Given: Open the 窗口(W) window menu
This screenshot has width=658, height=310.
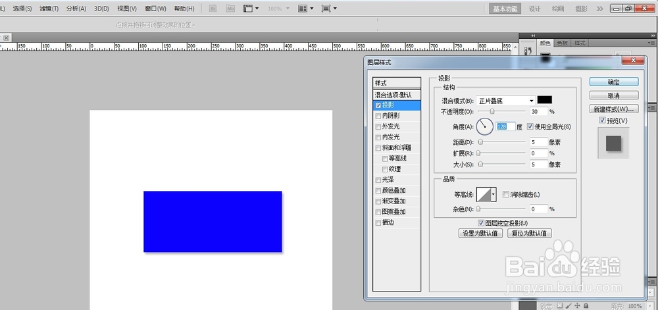Looking at the screenshot, I should [155, 9].
